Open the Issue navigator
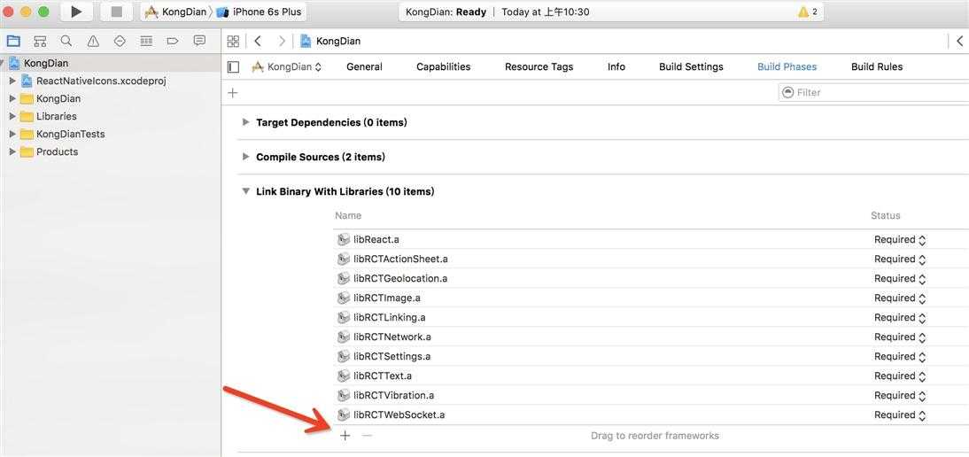Viewport: 969px width, 457px height. 93,42
